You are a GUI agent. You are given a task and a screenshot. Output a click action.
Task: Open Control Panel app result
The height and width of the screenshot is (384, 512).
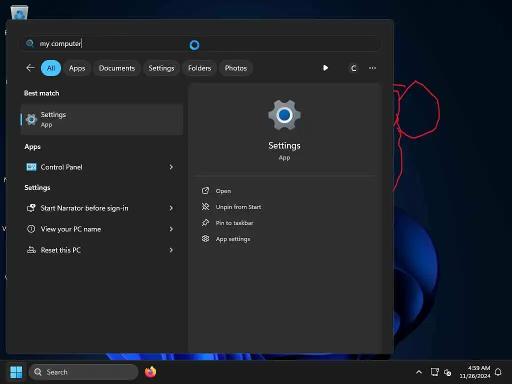point(102,167)
